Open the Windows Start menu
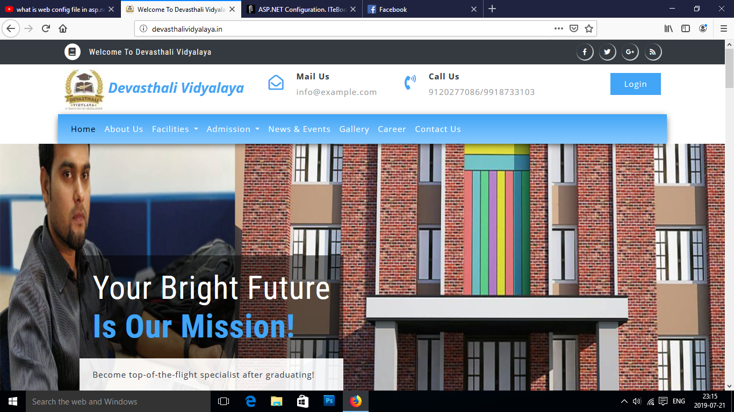Image resolution: width=734 pixels, height=412 pixels. pyautogui.click(x=13, y=401)
